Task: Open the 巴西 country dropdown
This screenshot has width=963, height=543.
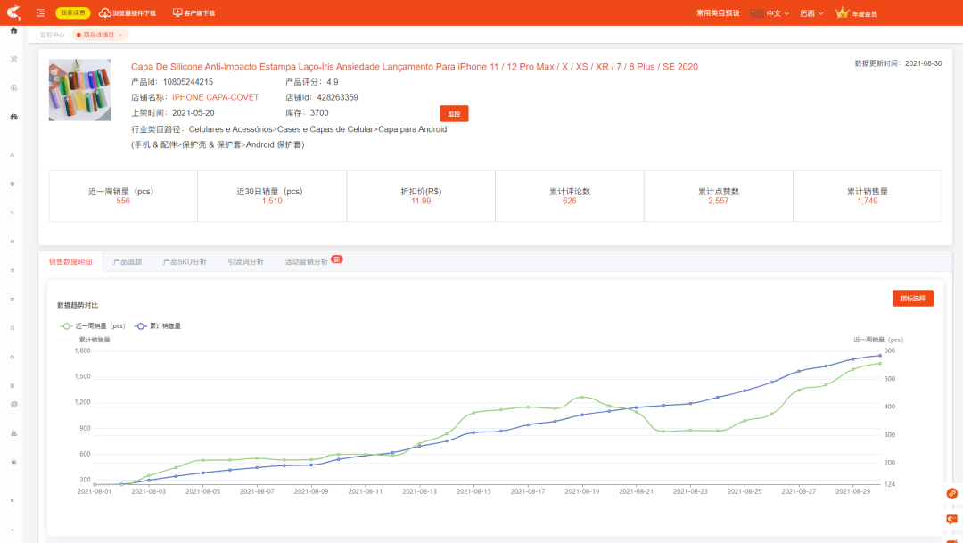Action: tap(811, 13)
